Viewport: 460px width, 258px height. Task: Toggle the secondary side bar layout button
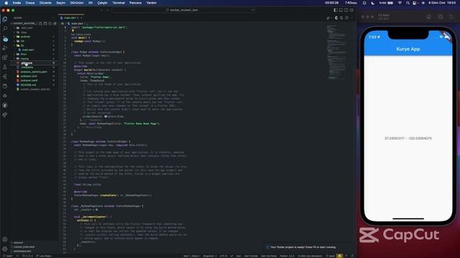click(x=346, y=10)
